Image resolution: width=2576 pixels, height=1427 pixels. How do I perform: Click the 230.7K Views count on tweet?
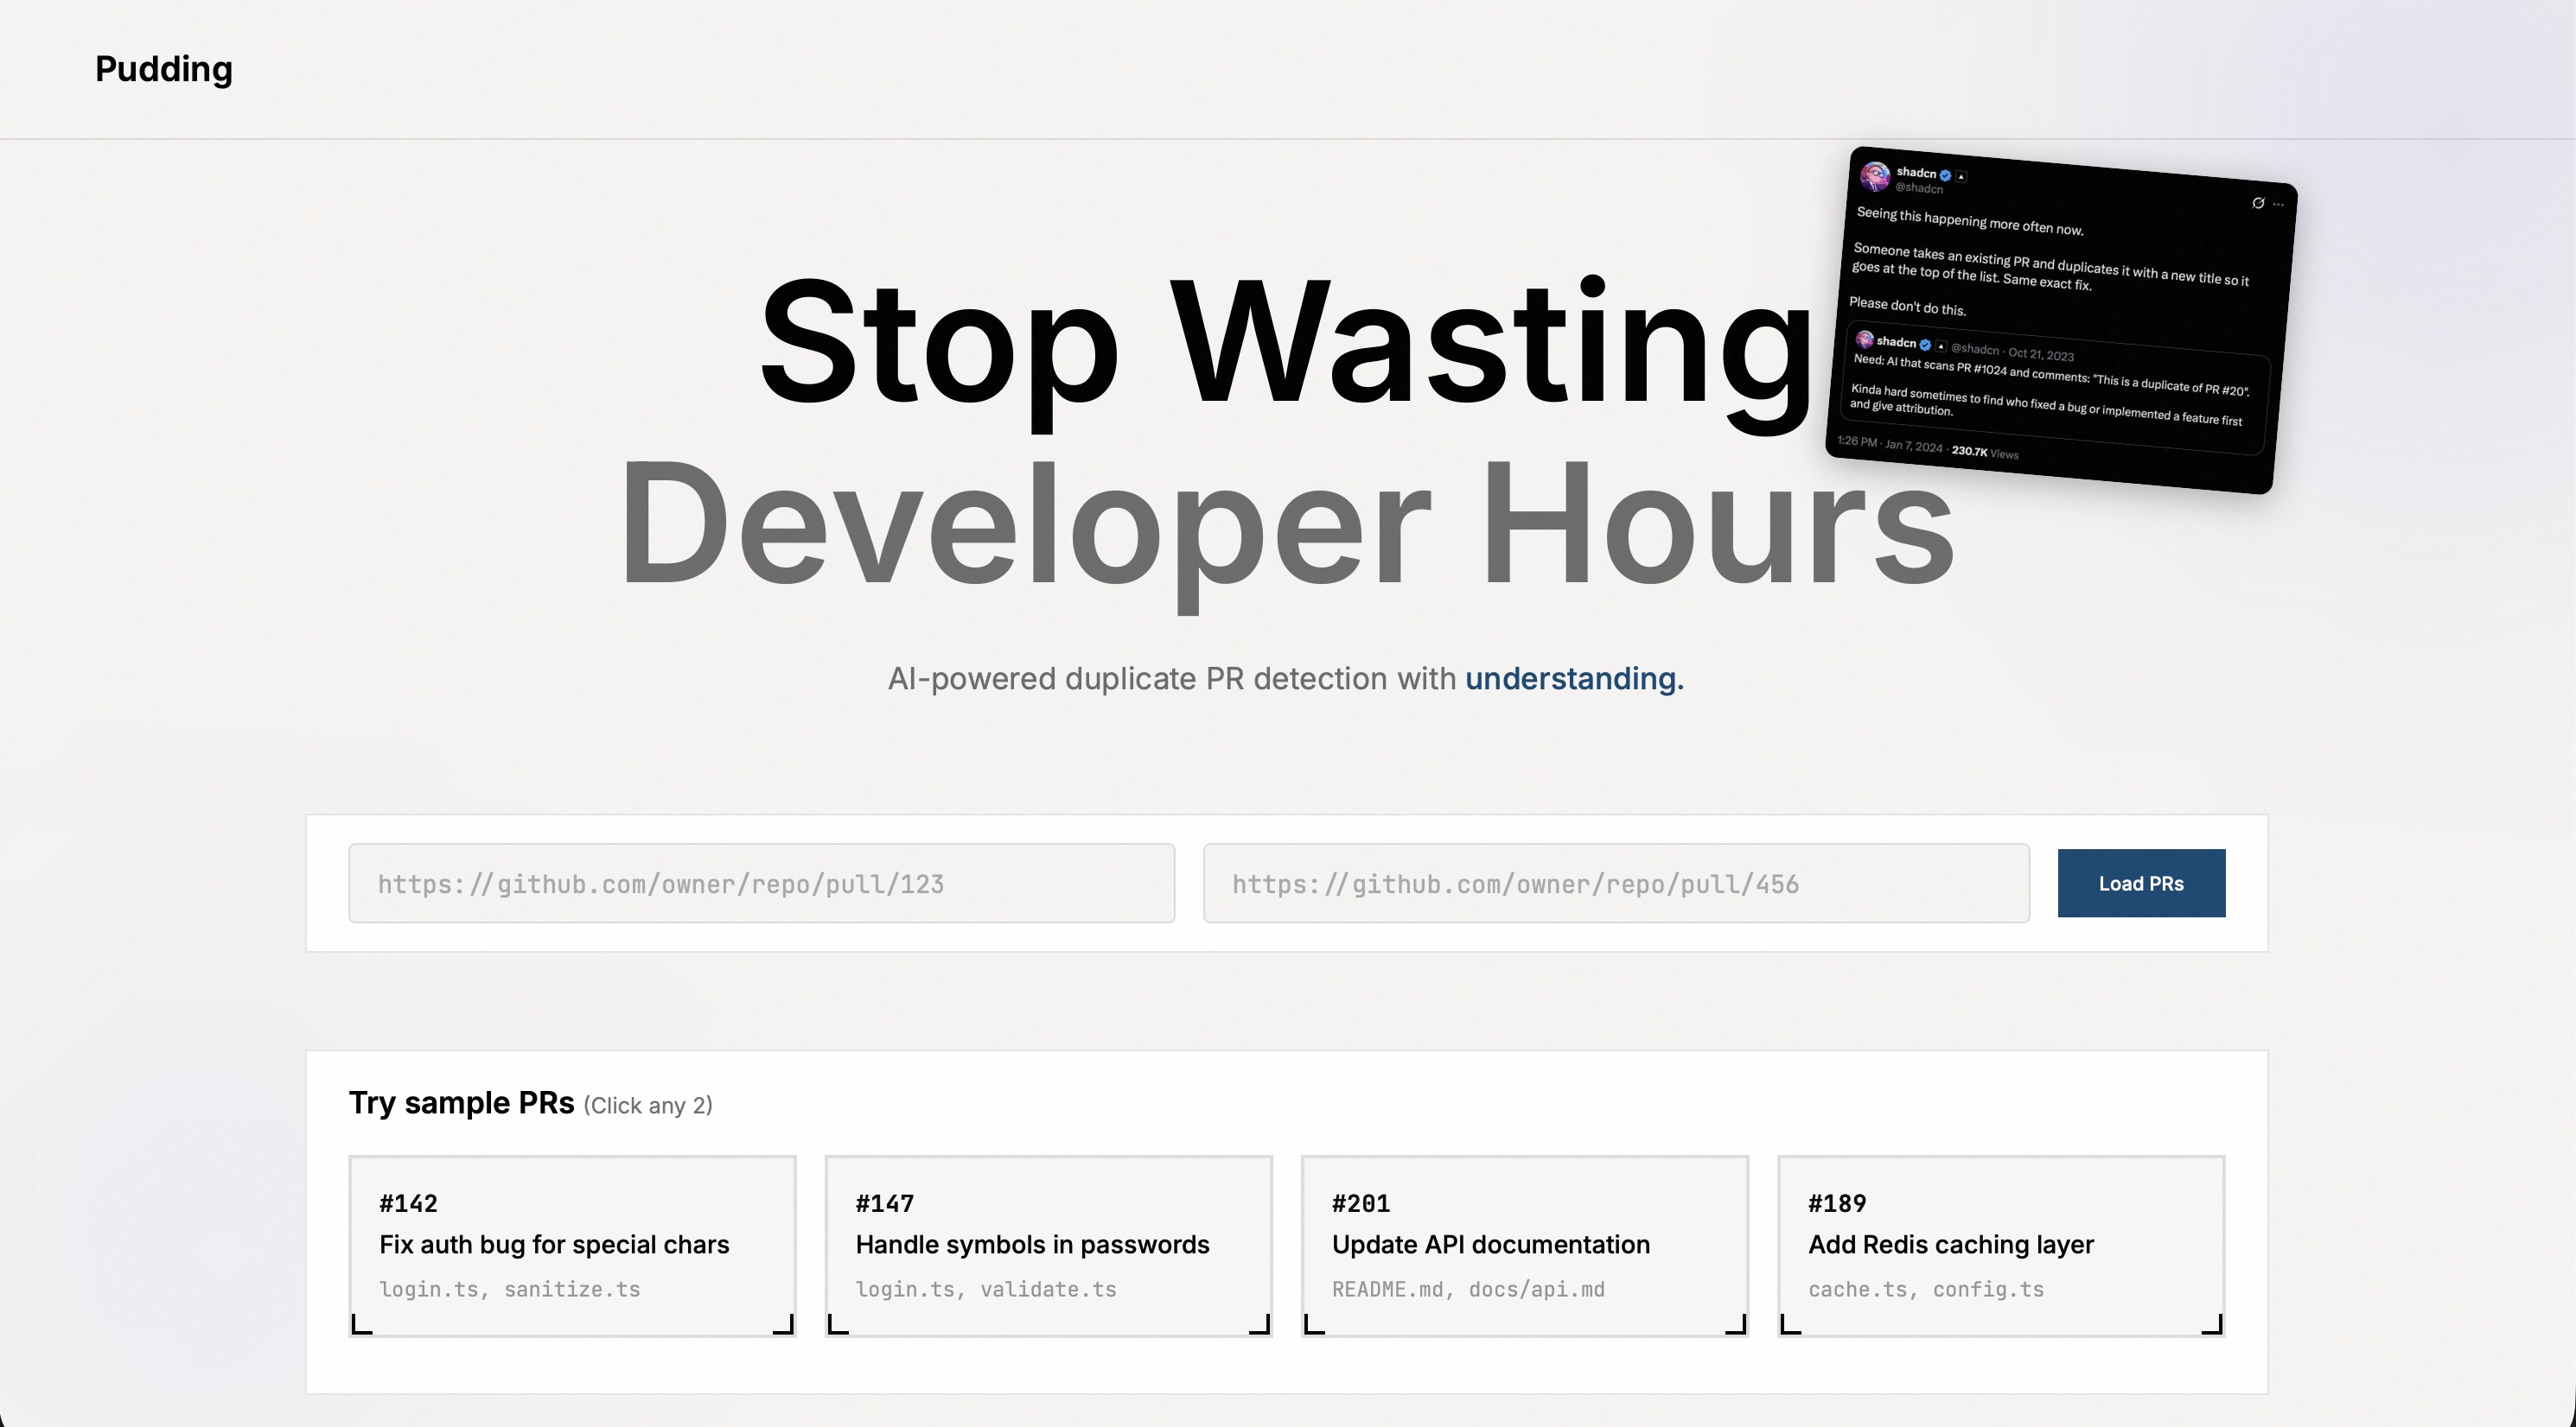tap(1984, 453)
